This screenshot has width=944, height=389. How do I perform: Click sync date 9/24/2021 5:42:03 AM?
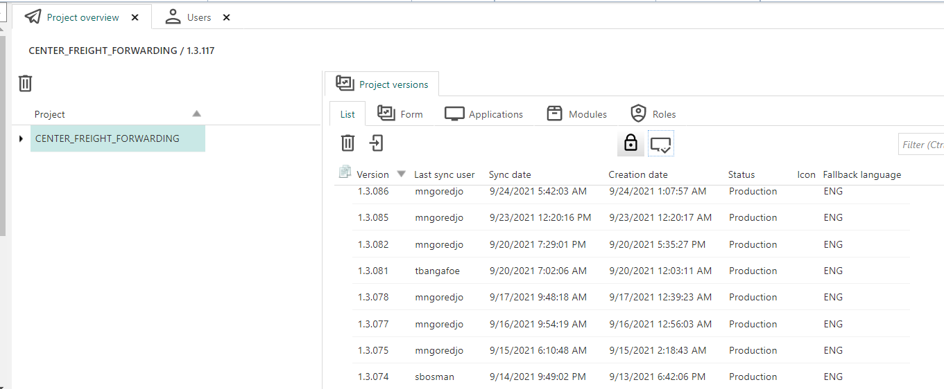(538, 192)
